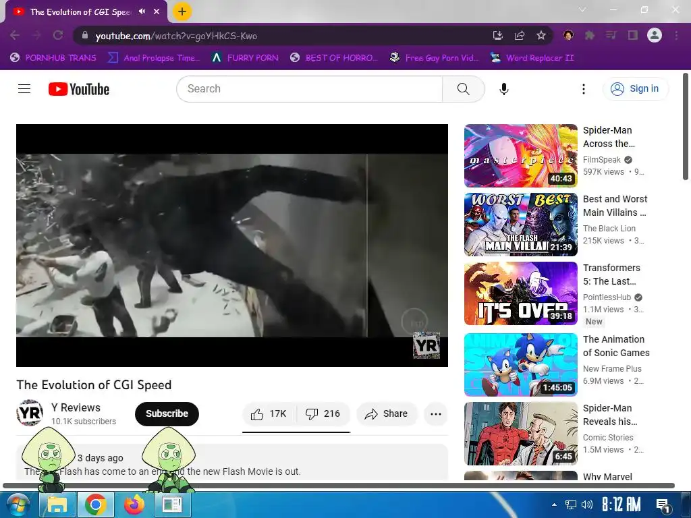Click the horizontal scrollbar at bottom

coord(339,486)
